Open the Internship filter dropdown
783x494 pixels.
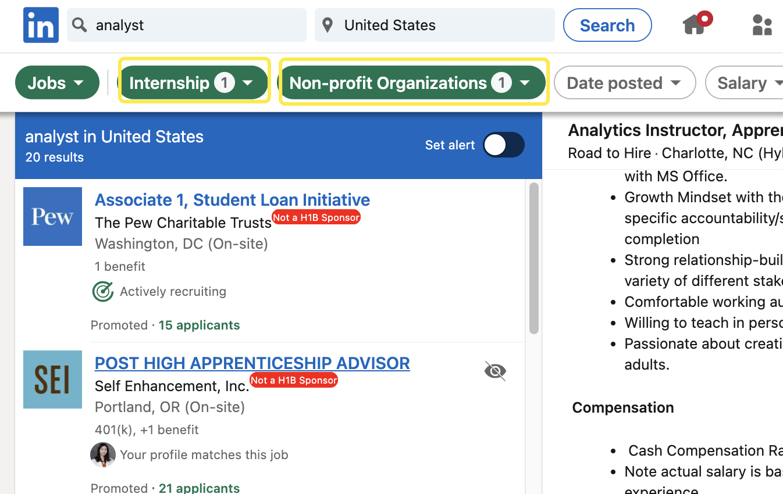point(194,83)
